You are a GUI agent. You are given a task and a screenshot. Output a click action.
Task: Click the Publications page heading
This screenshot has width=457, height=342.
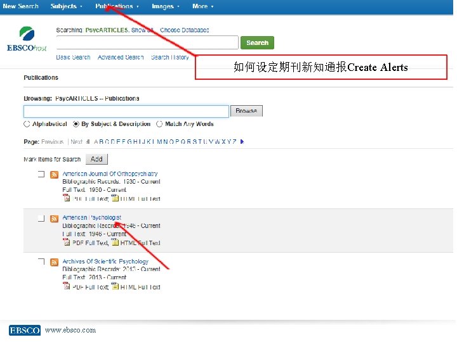point(41,78)
